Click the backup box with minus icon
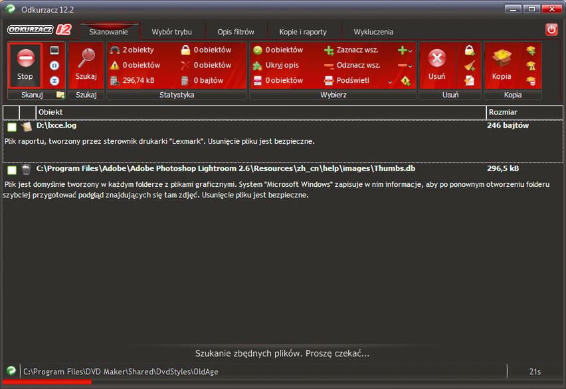Viewport: 566px width, 389px height. click(x=531, y=81)
